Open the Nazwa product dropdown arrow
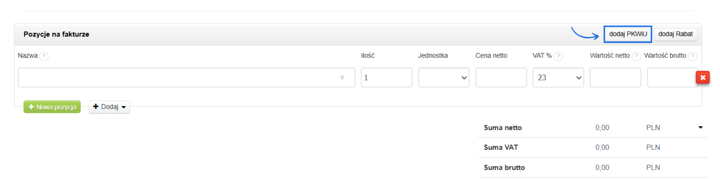 [342, 78]
